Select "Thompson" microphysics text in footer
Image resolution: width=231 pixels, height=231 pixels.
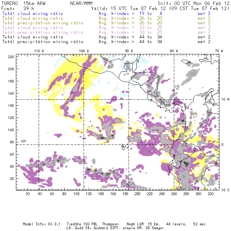click(110, 224)
